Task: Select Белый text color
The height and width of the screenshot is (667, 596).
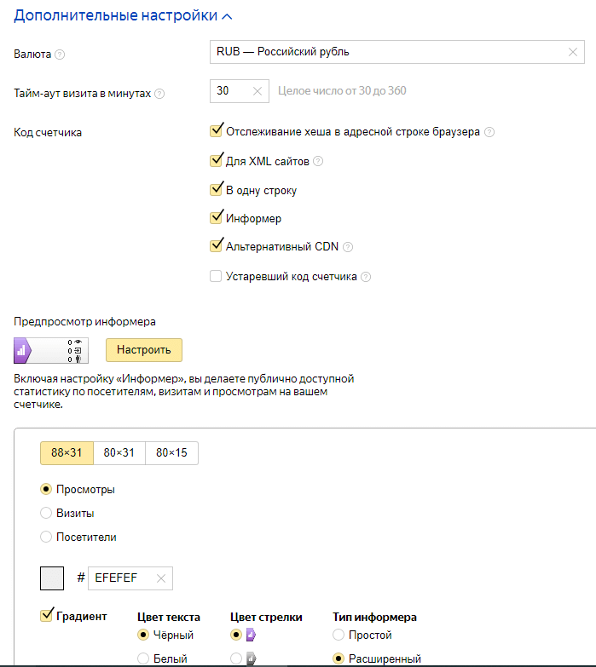Action: 143,658
